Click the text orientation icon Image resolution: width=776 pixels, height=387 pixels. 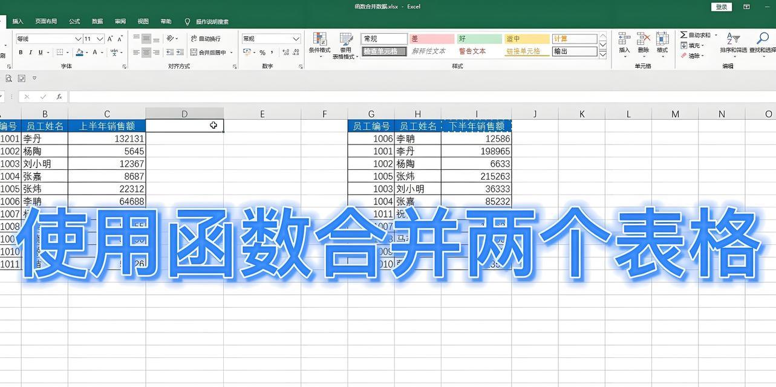171,38
